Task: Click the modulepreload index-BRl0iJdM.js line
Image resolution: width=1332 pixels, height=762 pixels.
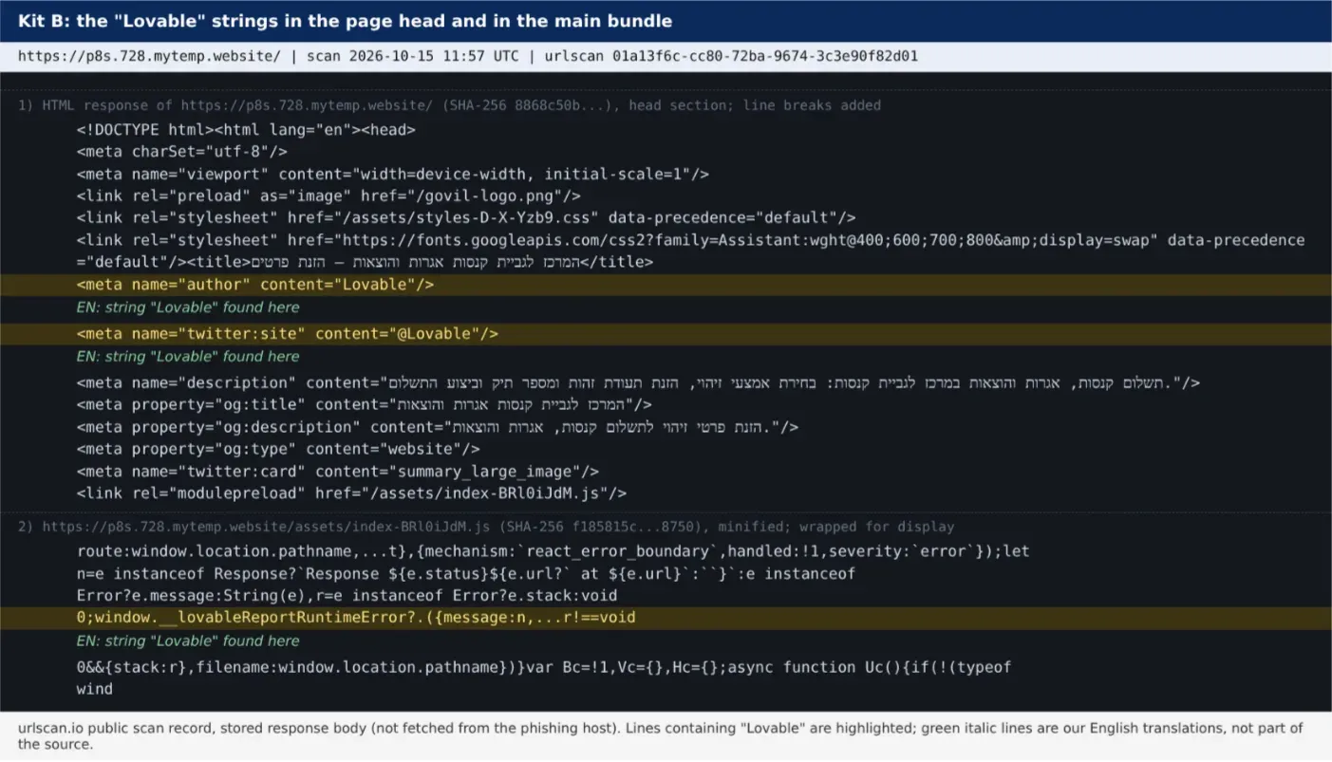Action: (351, 493)
